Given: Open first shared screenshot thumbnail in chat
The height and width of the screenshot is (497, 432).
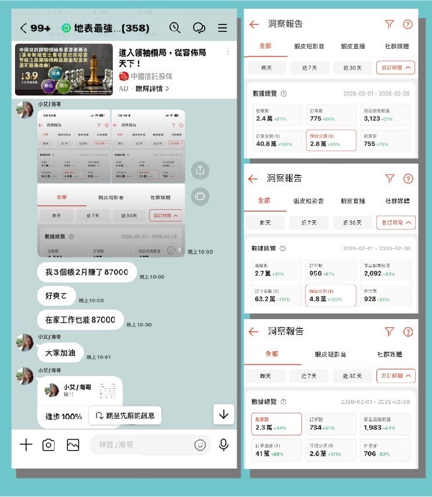Looking at the screenshot, I should (74, 146).
